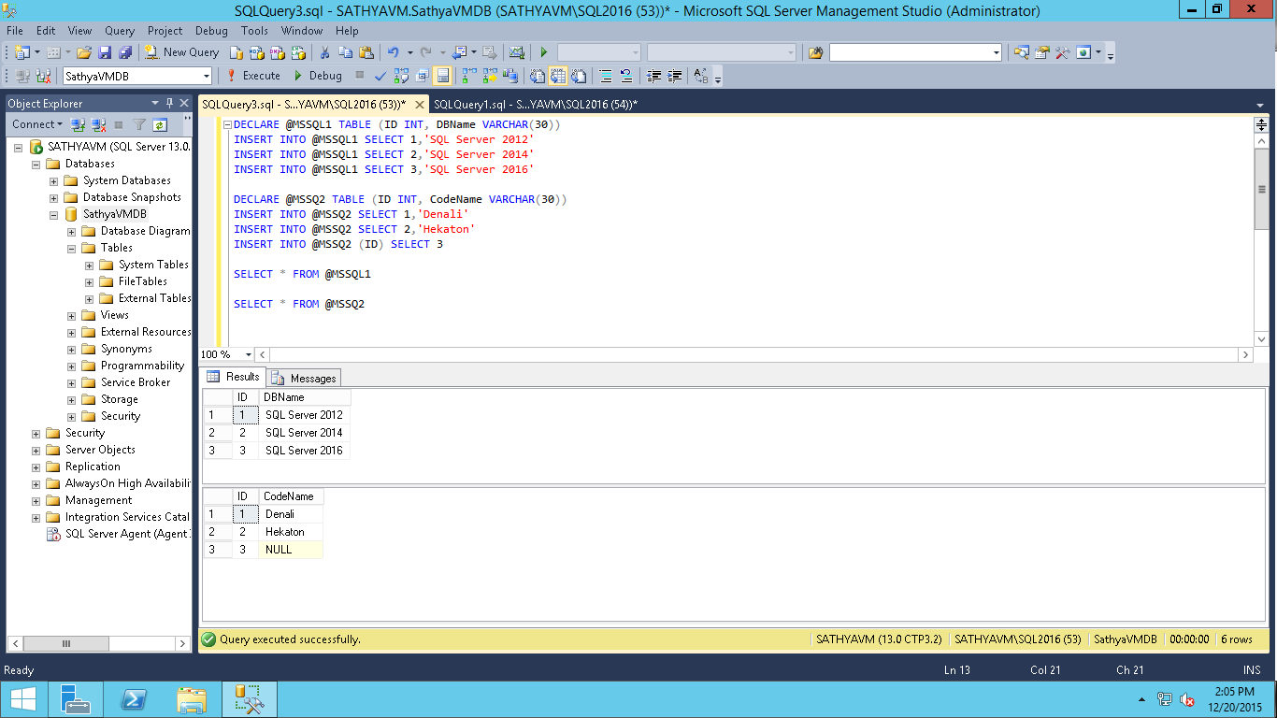Switch to SQLQuery1.sql tab
This screenshot has width=1277, height=718.
pos(535,105)
